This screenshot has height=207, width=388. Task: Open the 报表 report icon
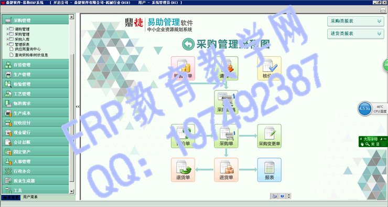coord(269,170)
